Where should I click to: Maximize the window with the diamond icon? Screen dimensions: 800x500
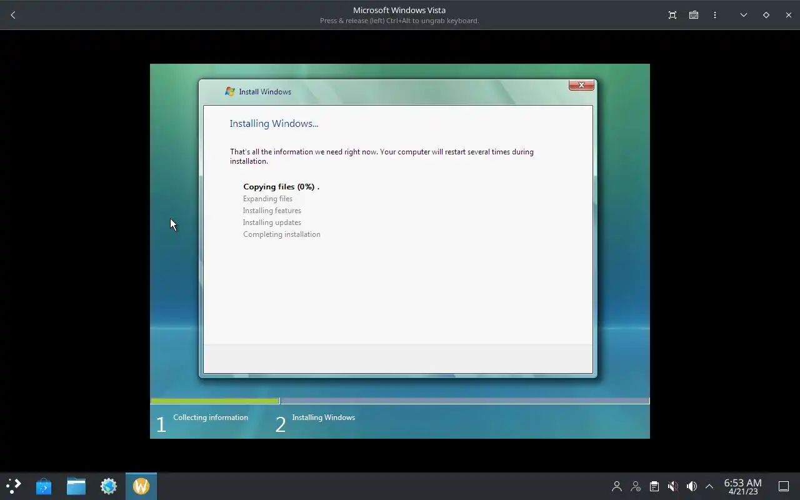(x=766, y=15)
